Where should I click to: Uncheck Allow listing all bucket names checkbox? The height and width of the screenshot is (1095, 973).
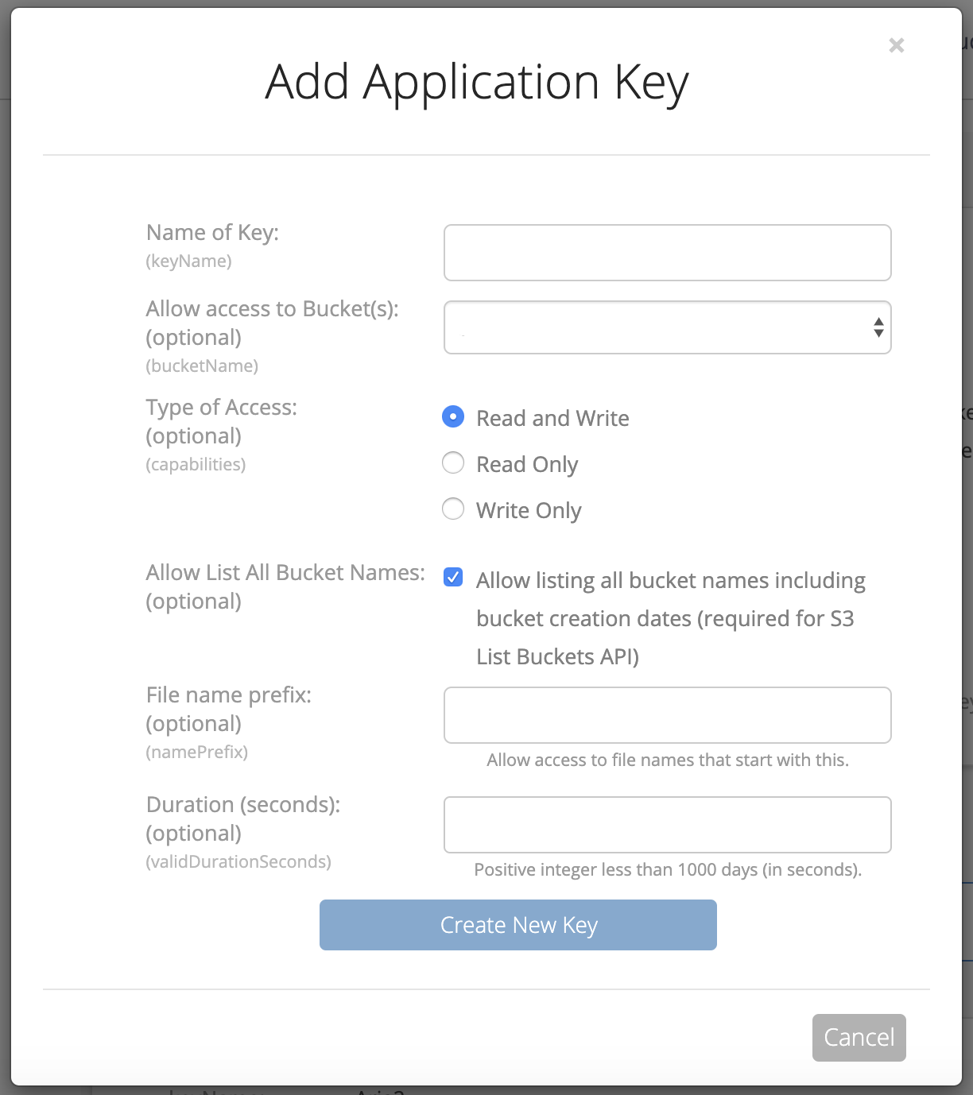click(453, 577)
